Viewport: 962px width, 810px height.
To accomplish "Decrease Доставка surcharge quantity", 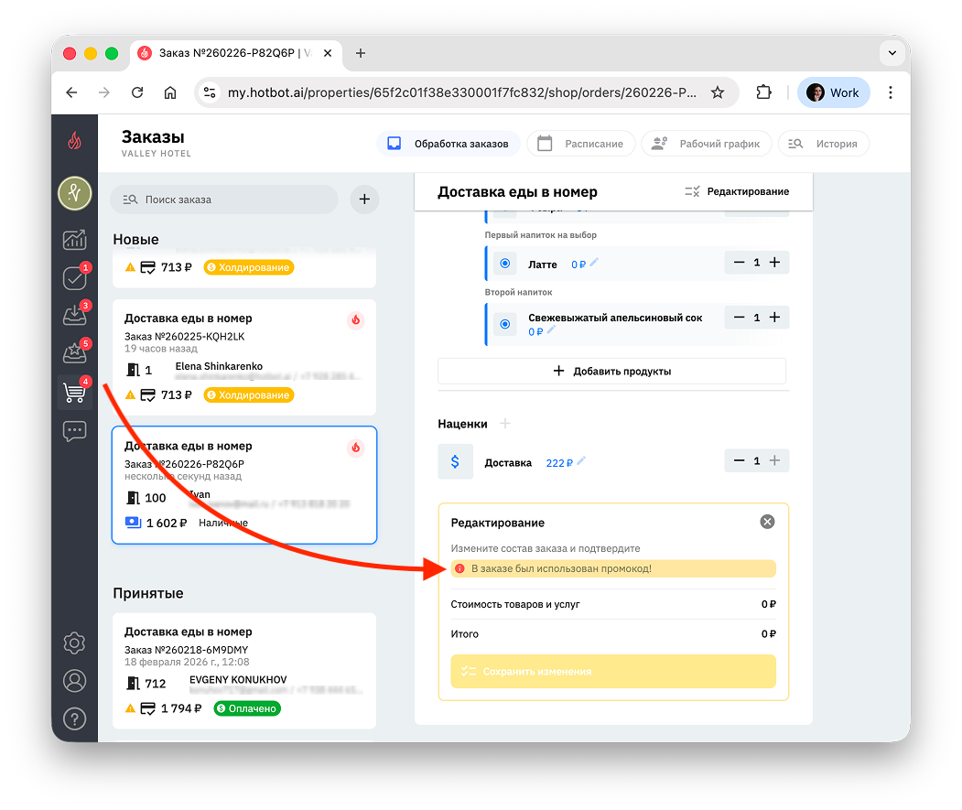I will tap(740, 460).
